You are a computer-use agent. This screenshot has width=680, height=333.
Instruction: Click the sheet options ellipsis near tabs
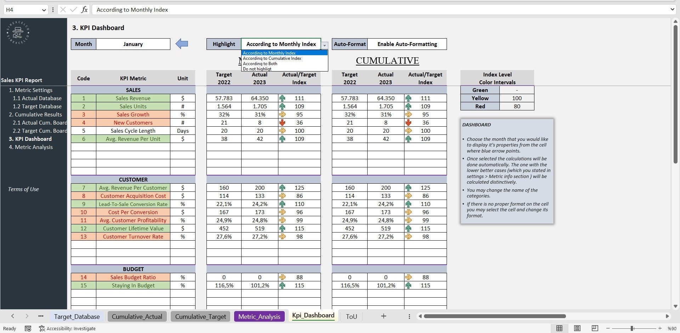pyautogui.click(x=40, y=316)
